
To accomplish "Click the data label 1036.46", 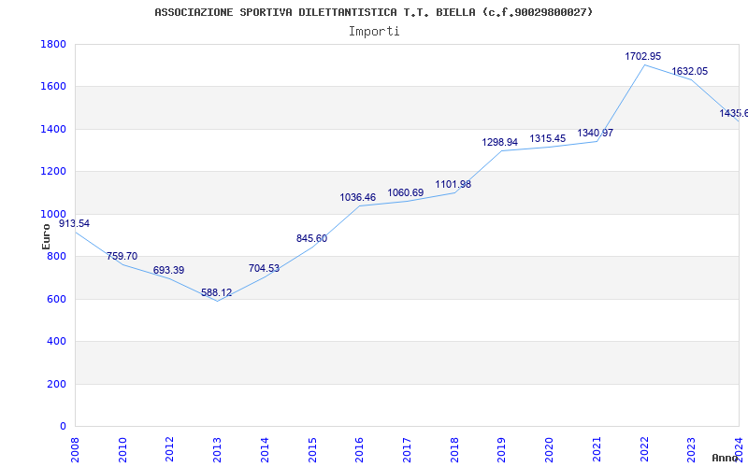I will pos(357,197).
